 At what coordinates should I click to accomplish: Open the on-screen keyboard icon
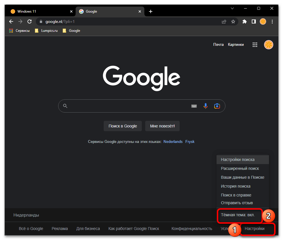(194, 106)
